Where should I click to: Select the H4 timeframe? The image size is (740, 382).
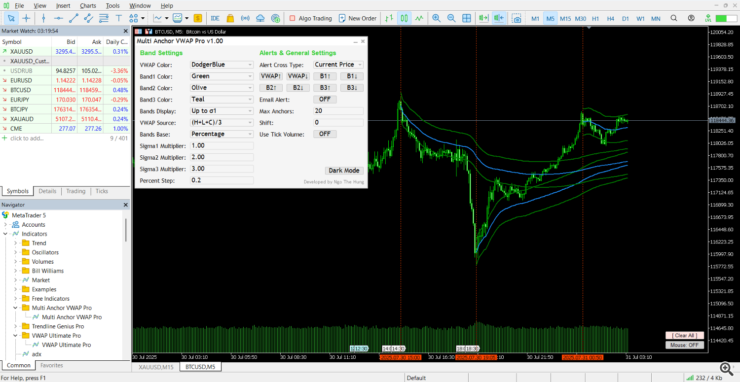pyautogui.click(x=610, y=18)
